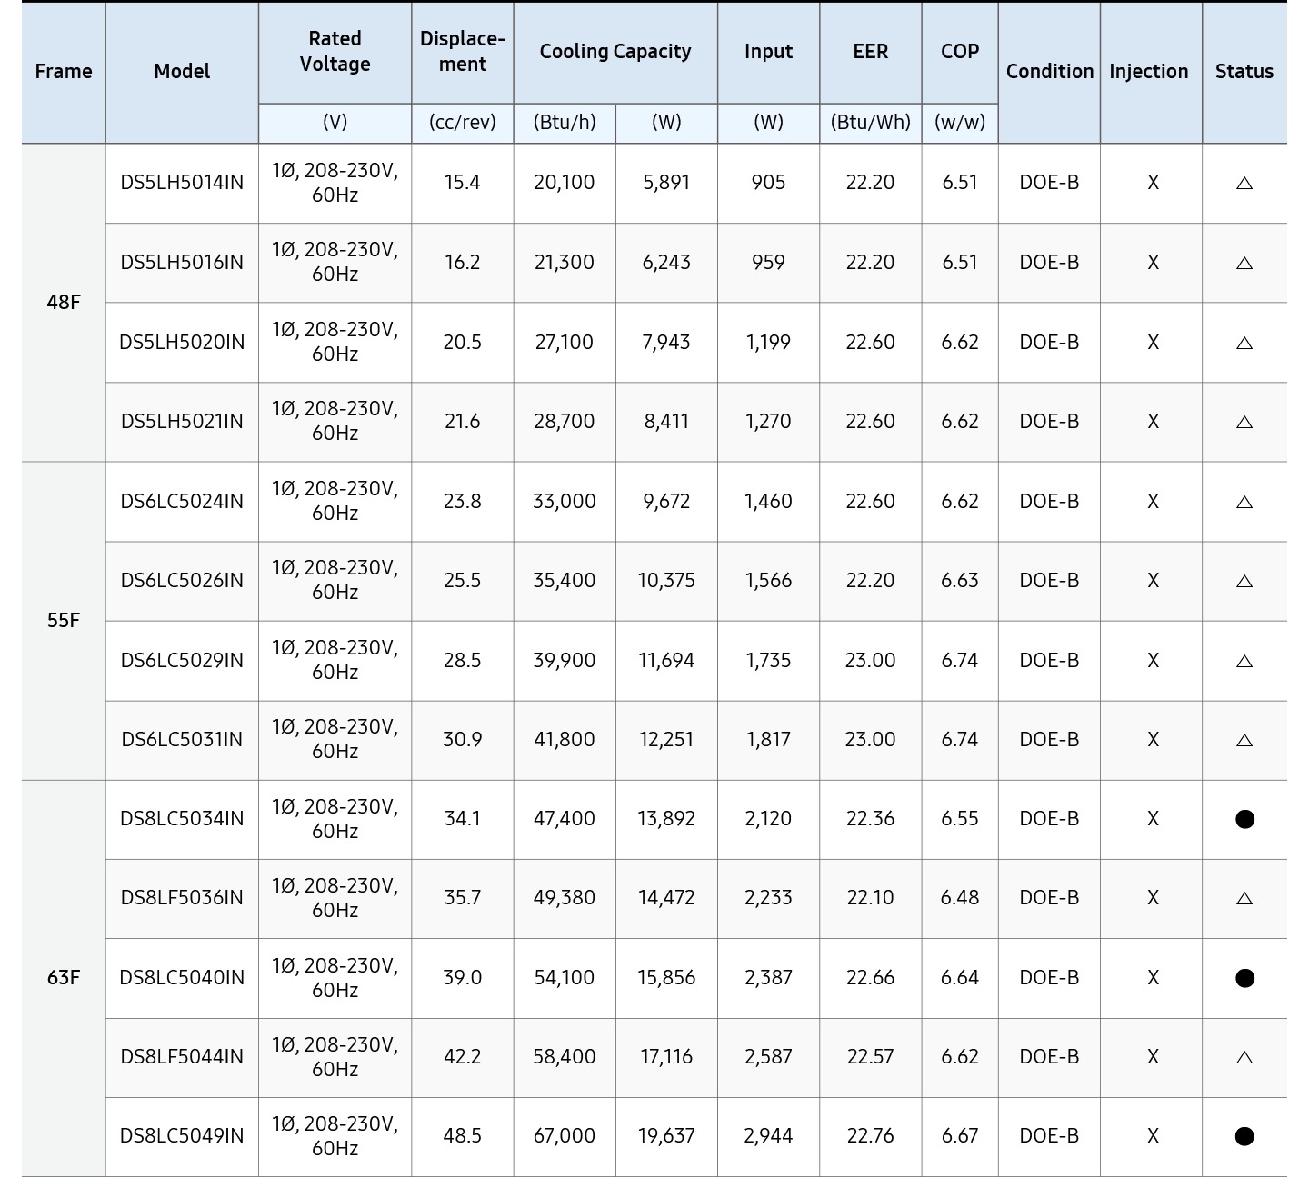The height and width of the screenshot is (1178, 1309).
Task: Click model name DS5LH5016IN
Action: [x=182, y=263]
